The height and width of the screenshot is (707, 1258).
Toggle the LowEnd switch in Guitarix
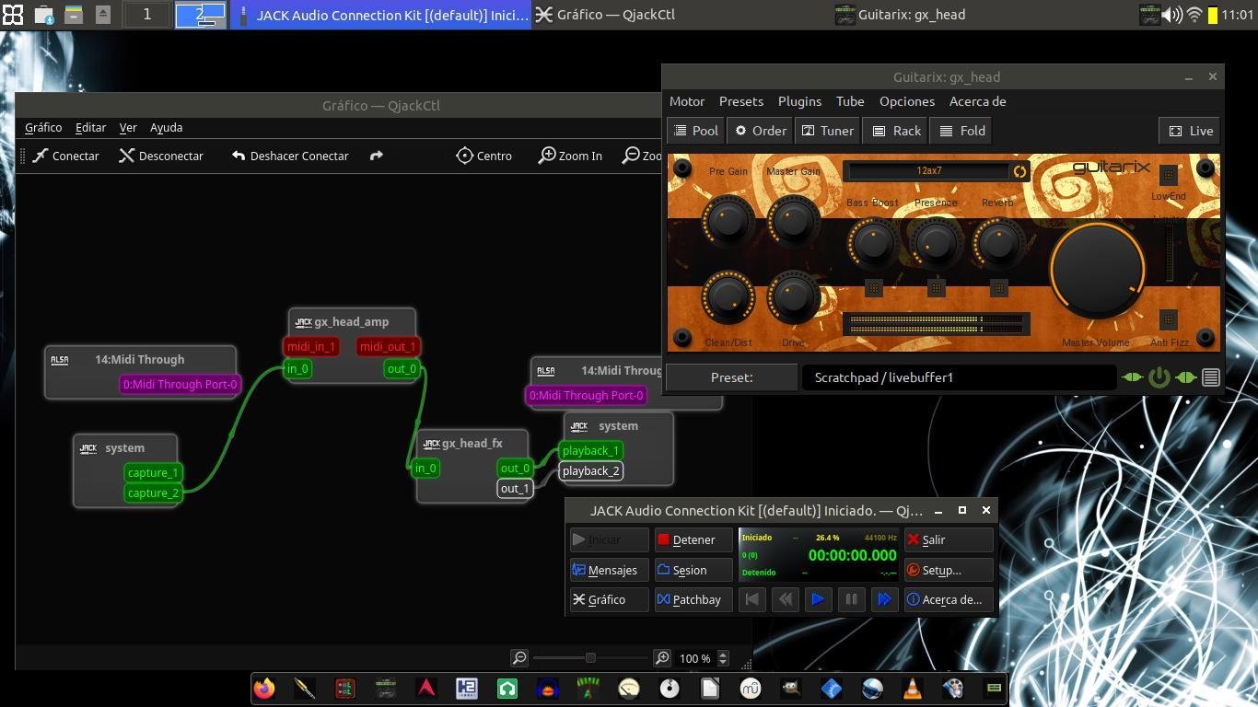[x=1169, y=175]
